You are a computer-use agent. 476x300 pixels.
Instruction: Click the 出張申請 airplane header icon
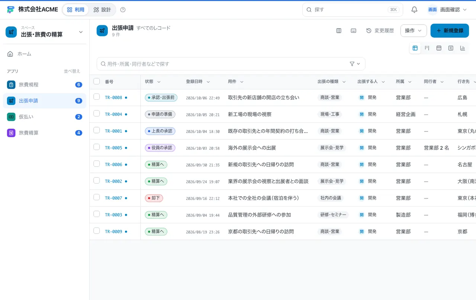[102, 31]
